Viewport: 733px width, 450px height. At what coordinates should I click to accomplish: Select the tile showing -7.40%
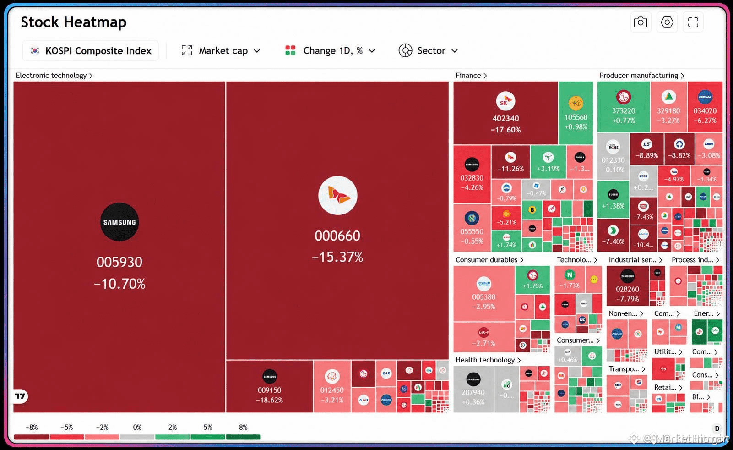pyautogui.click(x=613, y=236)
